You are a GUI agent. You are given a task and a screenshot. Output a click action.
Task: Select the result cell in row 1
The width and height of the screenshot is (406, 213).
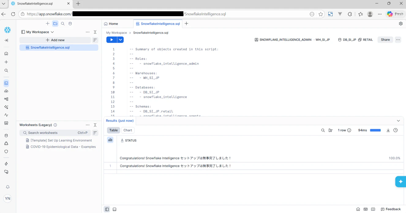(260, 166)
